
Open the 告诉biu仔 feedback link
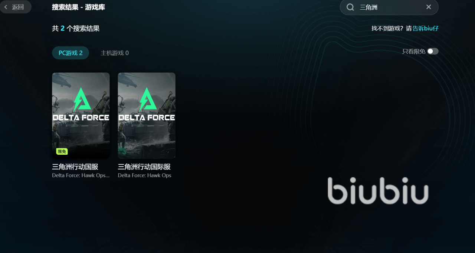pos(426,28)
